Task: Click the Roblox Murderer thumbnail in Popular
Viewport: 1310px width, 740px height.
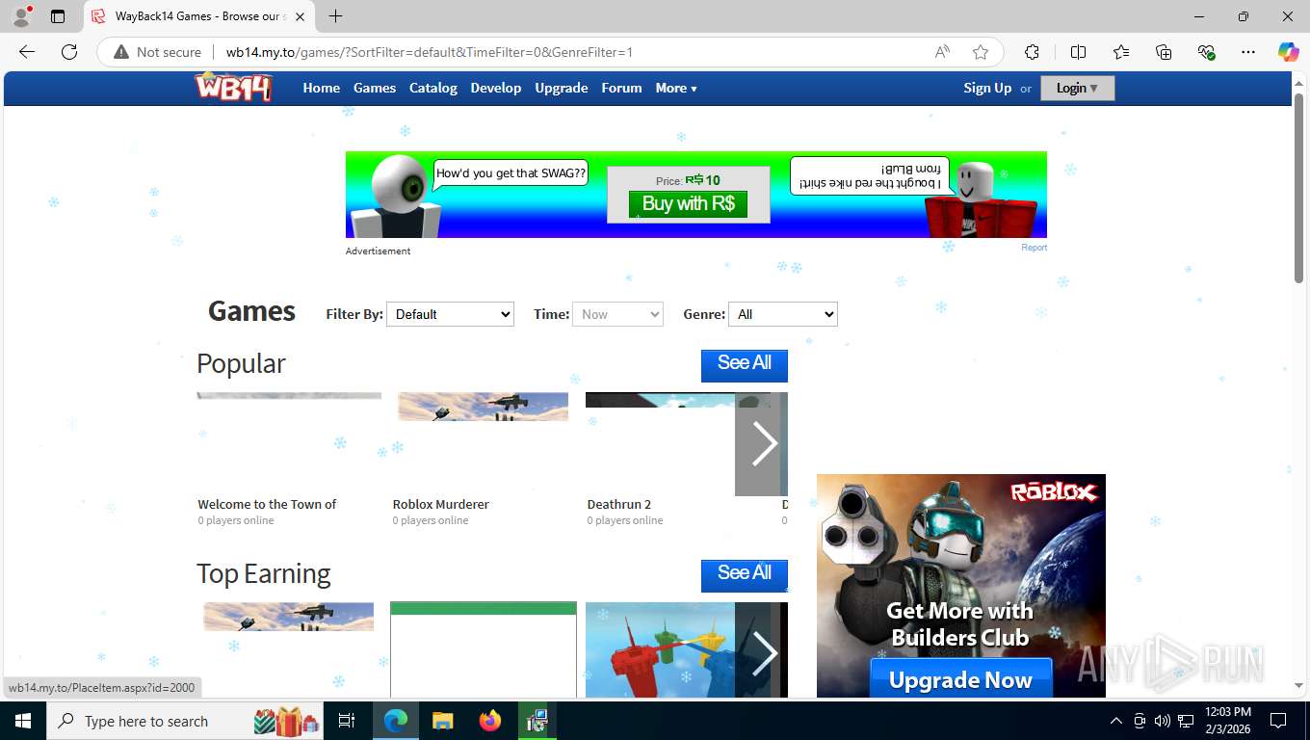Action: click(483, 407)
